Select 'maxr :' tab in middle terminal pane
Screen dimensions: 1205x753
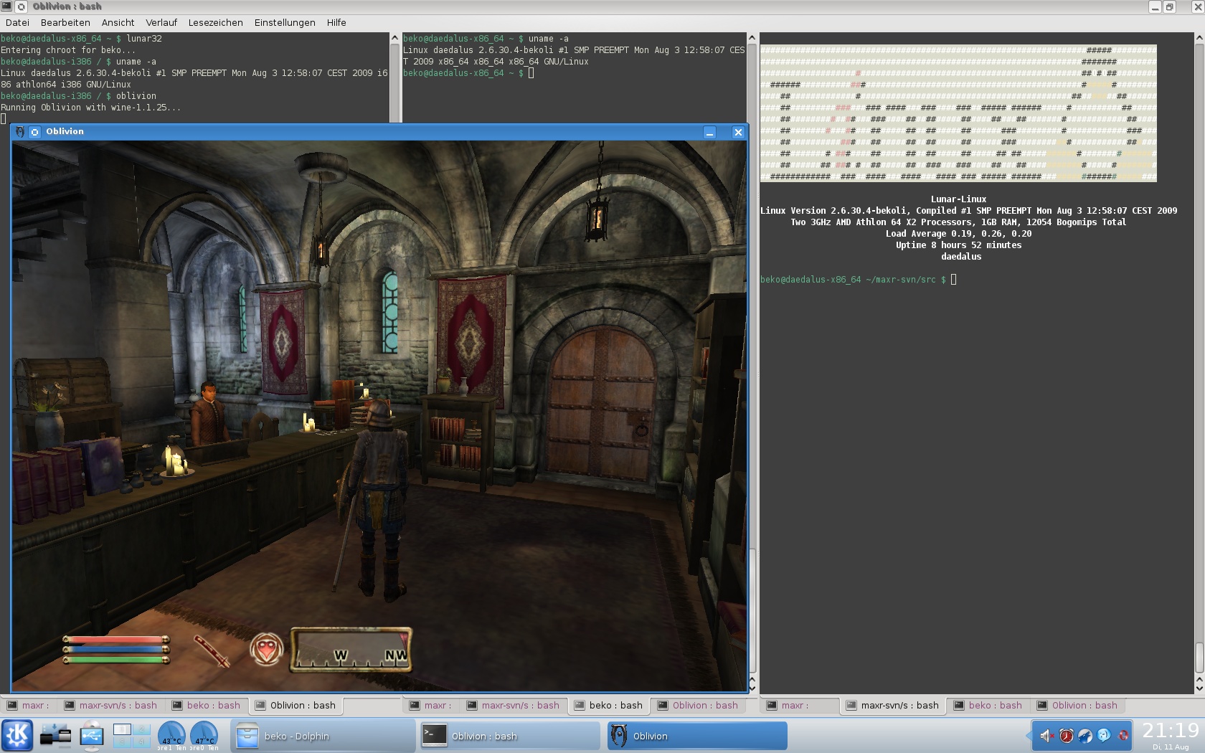tap(431, 706)
